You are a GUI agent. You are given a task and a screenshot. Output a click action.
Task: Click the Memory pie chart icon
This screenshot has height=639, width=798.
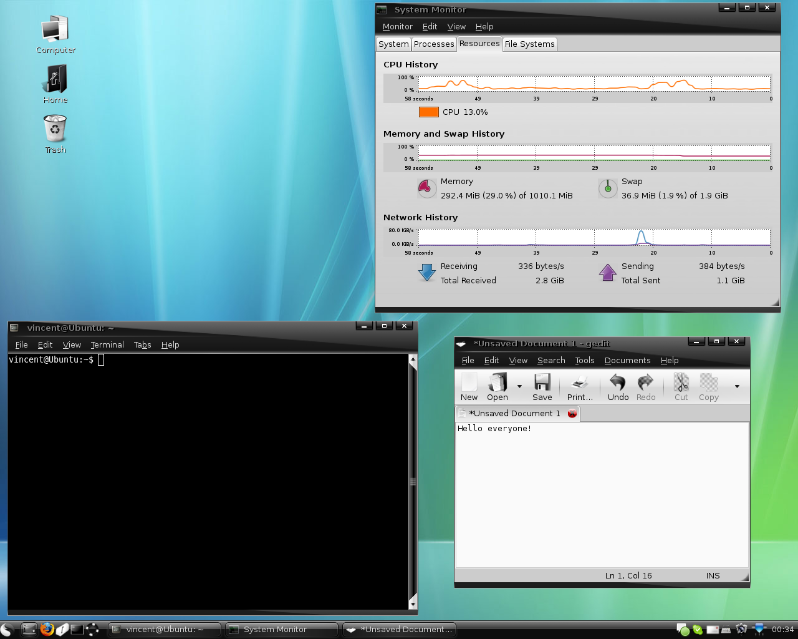427,188
